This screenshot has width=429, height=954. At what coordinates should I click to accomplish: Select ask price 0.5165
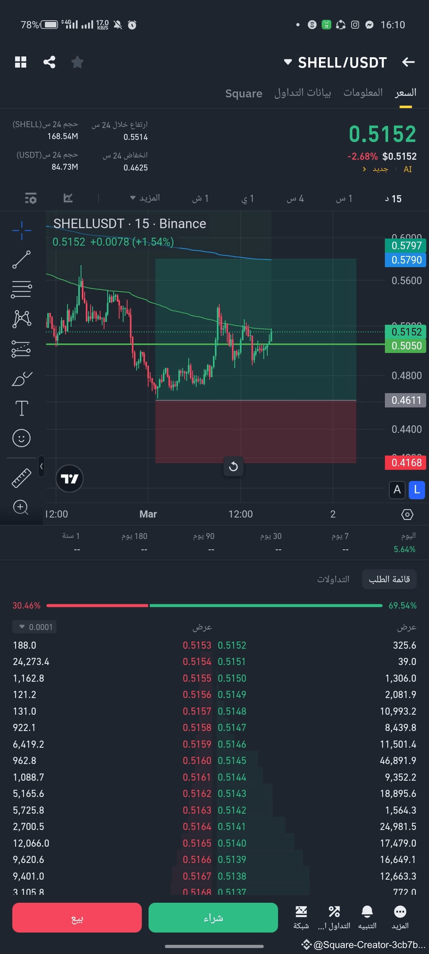point(197,843)
